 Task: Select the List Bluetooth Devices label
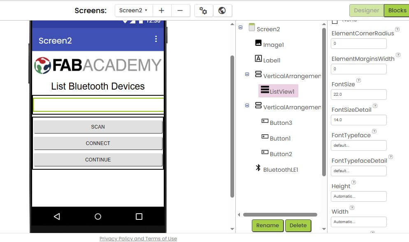click(x=98, y=86)
